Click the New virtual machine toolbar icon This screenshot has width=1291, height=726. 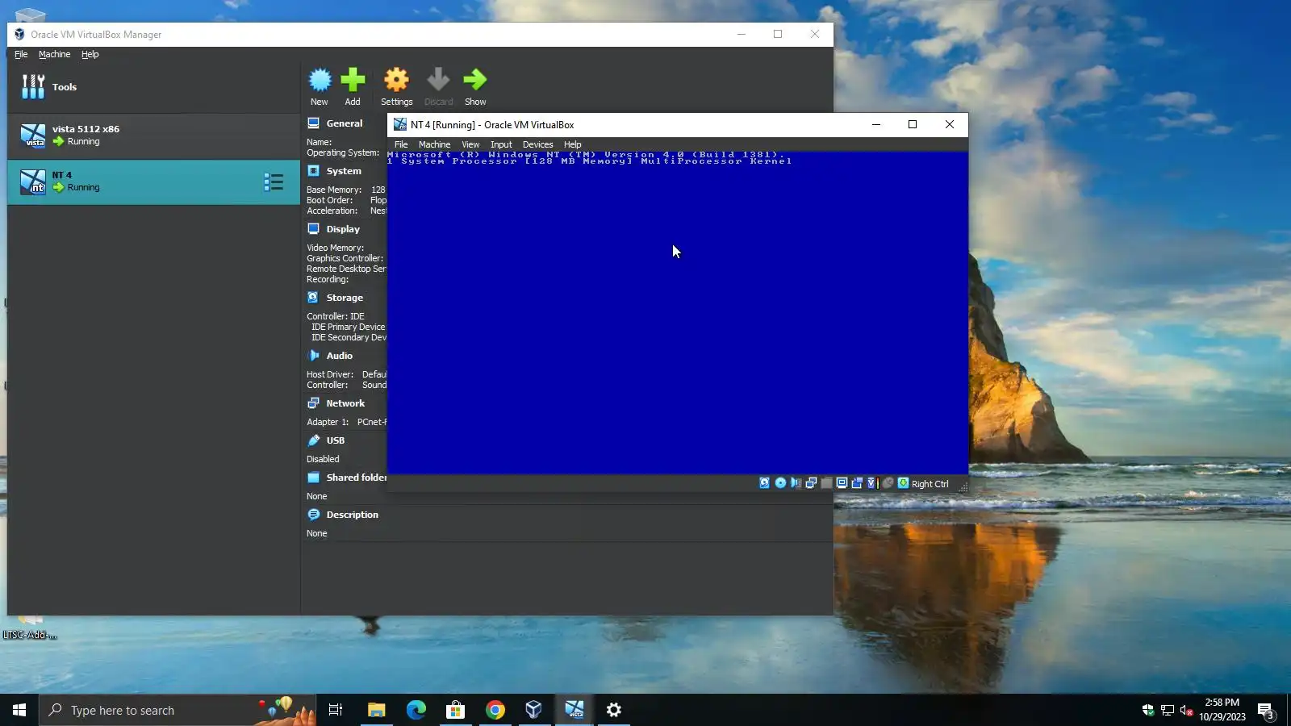pyautogui.click(x=320, y=80)
